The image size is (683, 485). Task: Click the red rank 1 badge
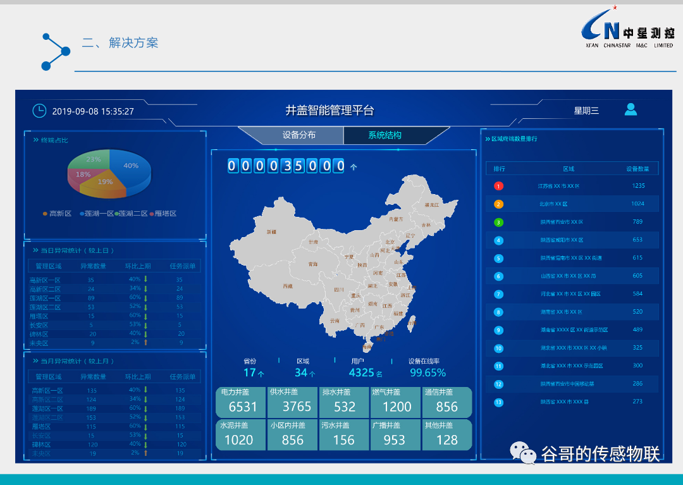click(498, 186)
